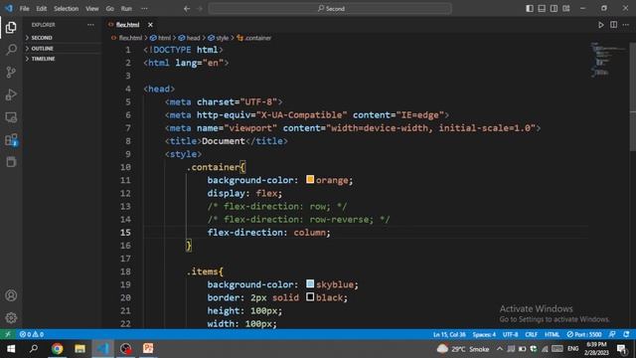The image size is (636, 358).
Task: Open the Edit menu
Action: pyautogui.click(x=42, y=9)
